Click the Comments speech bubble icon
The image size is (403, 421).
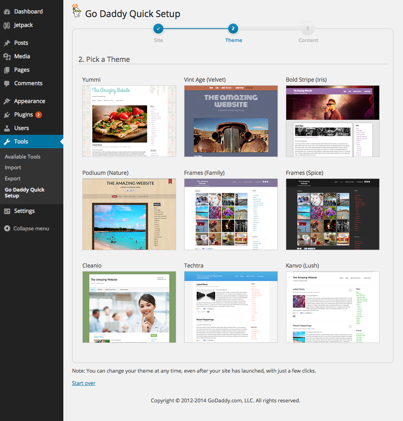7,84
